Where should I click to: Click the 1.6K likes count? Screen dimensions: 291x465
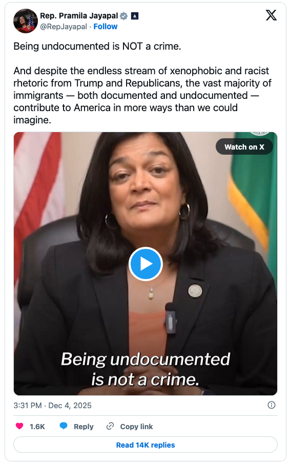[37, 427]
